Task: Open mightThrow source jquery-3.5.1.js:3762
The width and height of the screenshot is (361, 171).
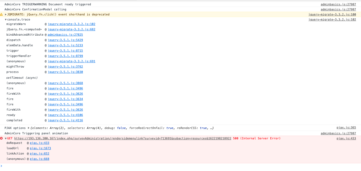Action: 65,66
